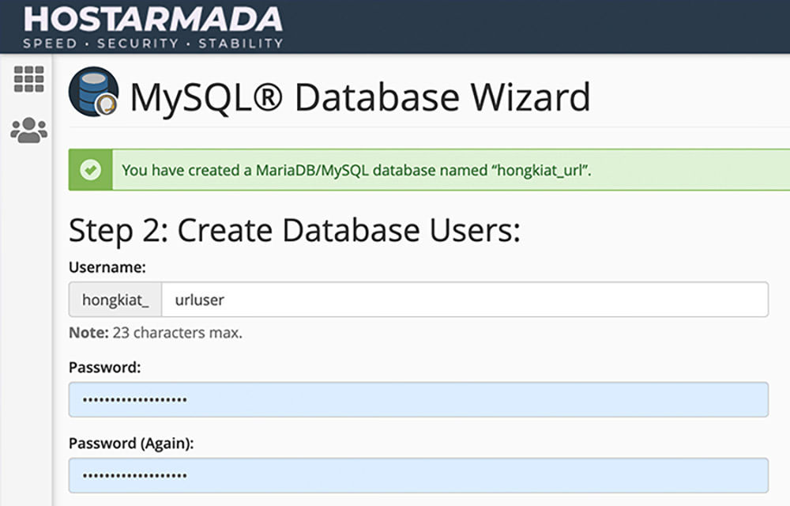Viewport: 790px width, 506px height.
Task: Click into the Password field
Action: click(x=418, y=399)
